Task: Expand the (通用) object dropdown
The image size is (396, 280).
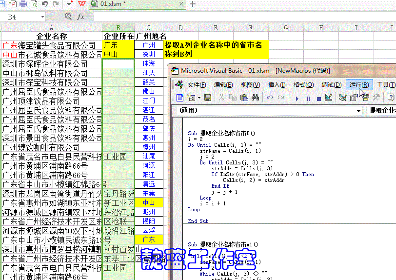Action: [358, 111]
